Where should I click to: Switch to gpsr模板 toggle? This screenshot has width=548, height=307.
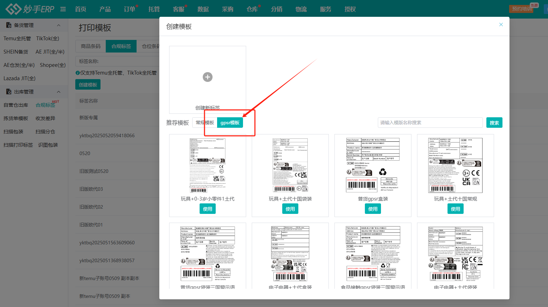(x=230, y=123)
